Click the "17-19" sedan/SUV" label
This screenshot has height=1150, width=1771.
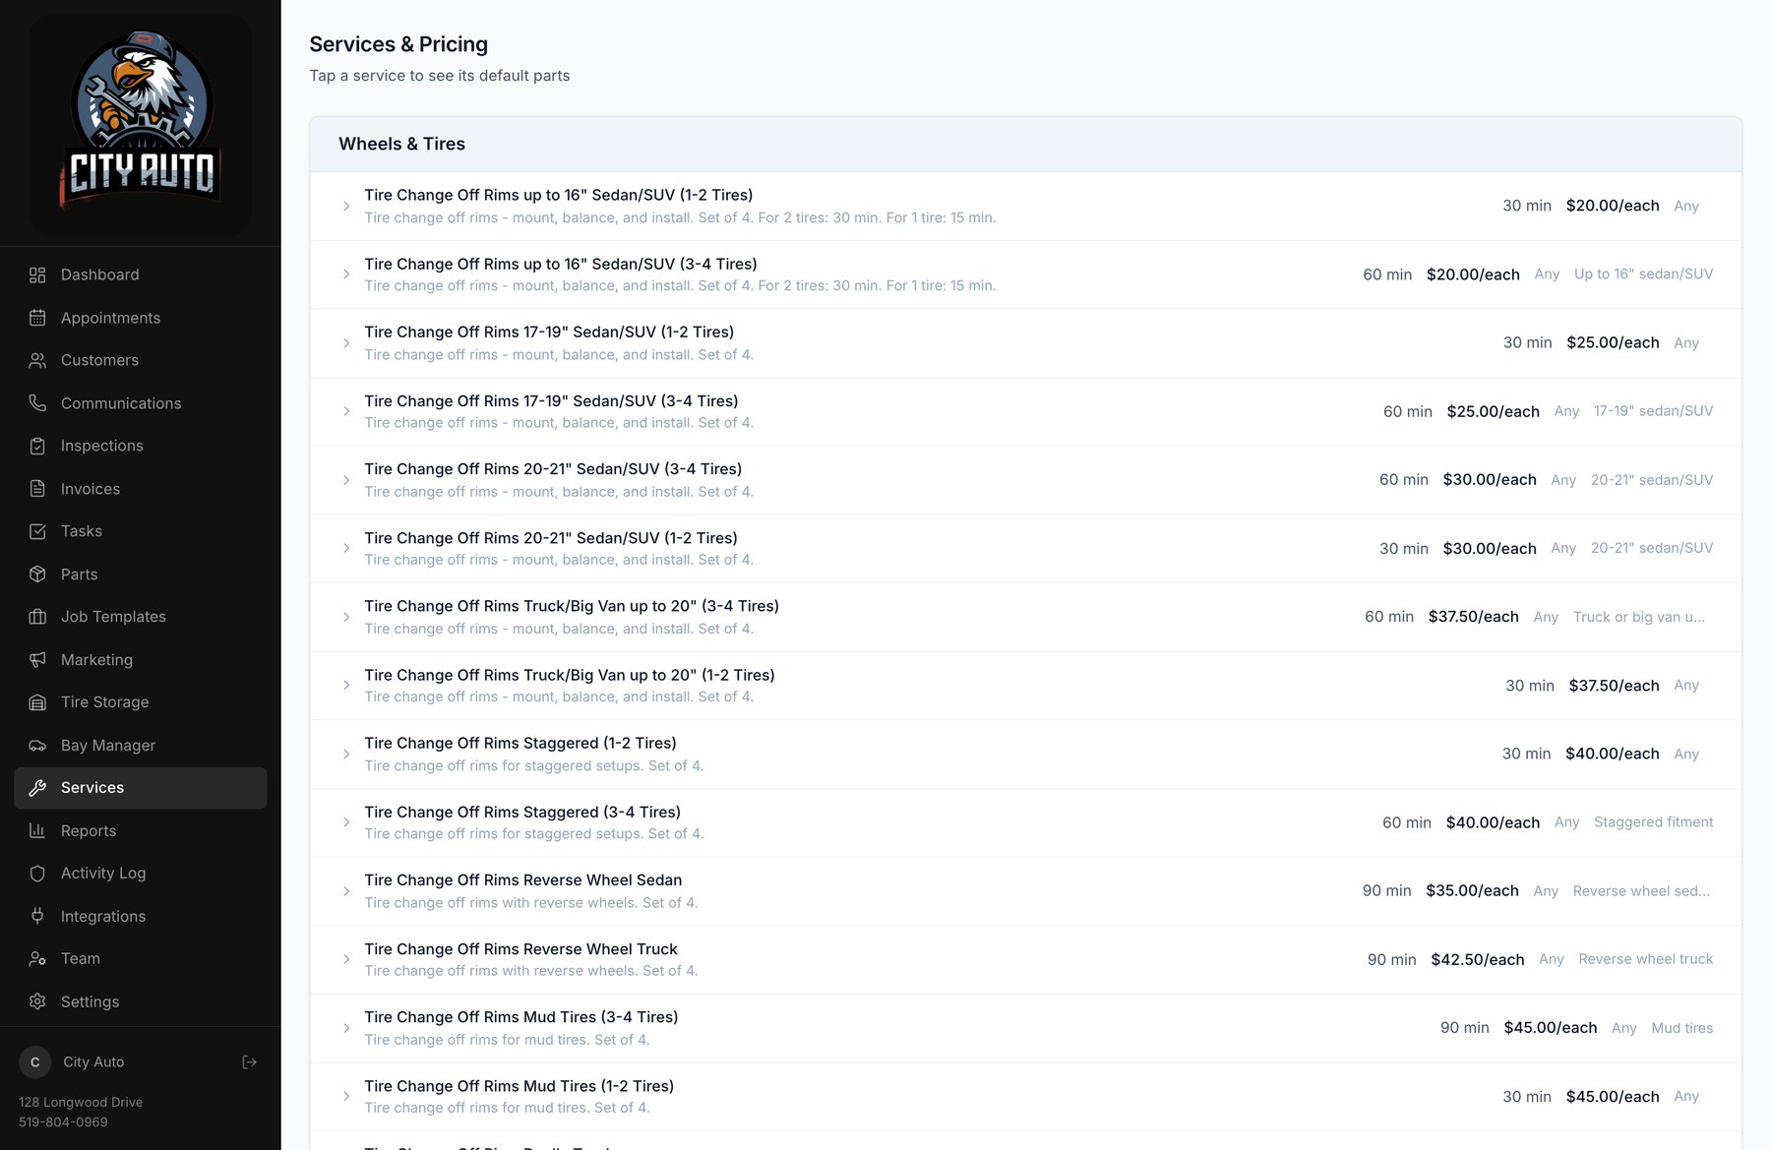[x=1653, y=411]
